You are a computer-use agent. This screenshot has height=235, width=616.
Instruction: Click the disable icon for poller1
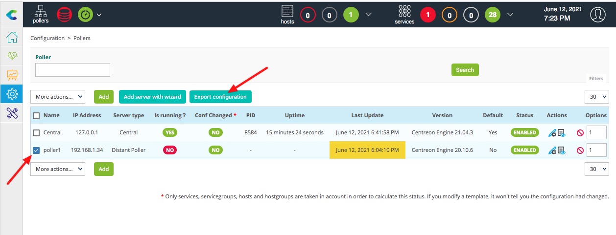coord(580,150)
